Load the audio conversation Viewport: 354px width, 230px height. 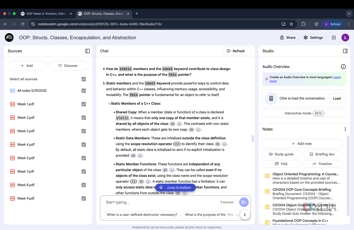click(337, 98)
